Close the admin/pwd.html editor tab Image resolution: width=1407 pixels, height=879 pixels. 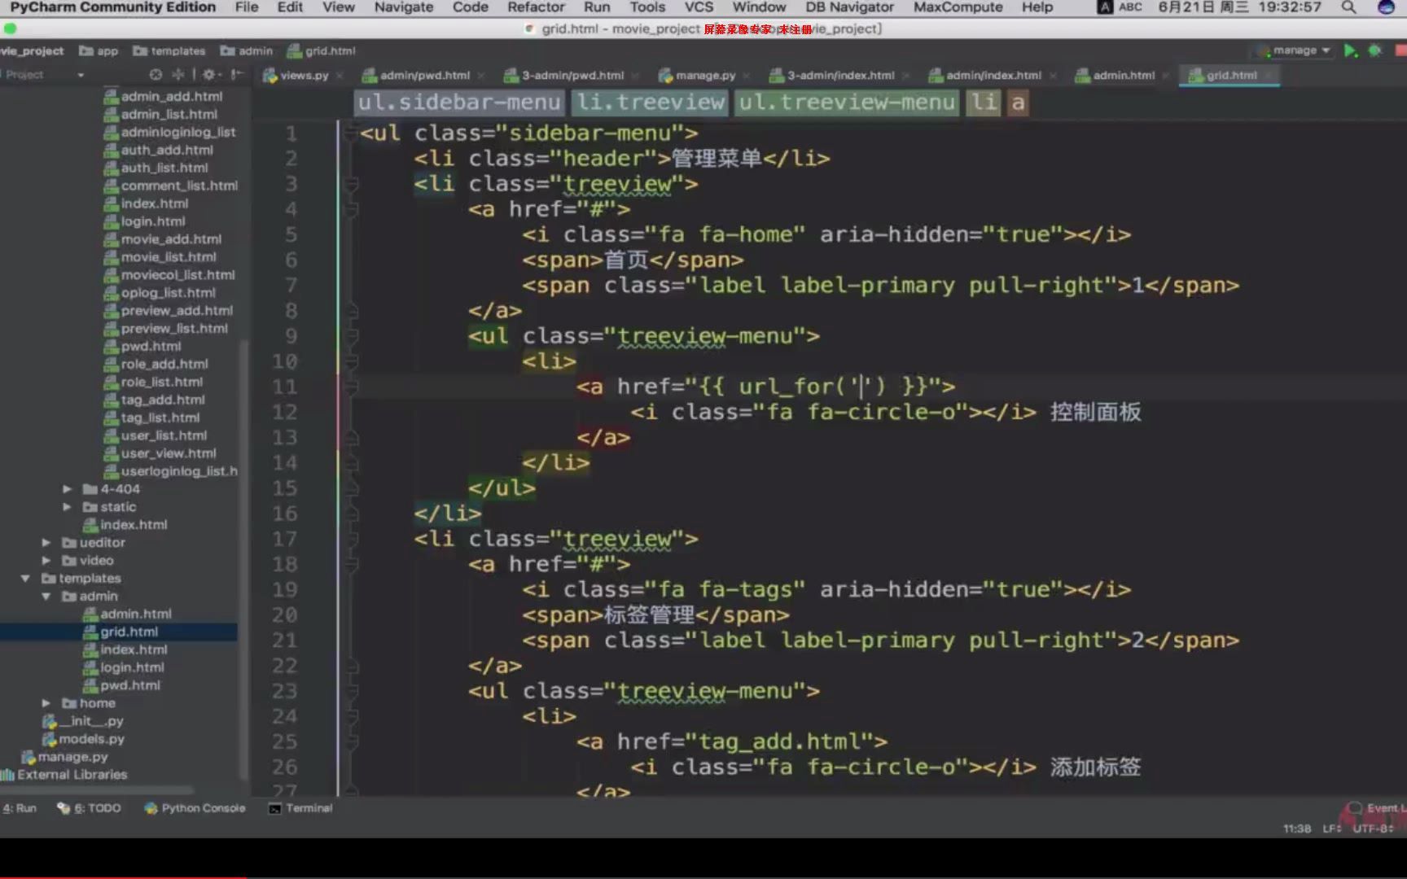pos(481,76)
